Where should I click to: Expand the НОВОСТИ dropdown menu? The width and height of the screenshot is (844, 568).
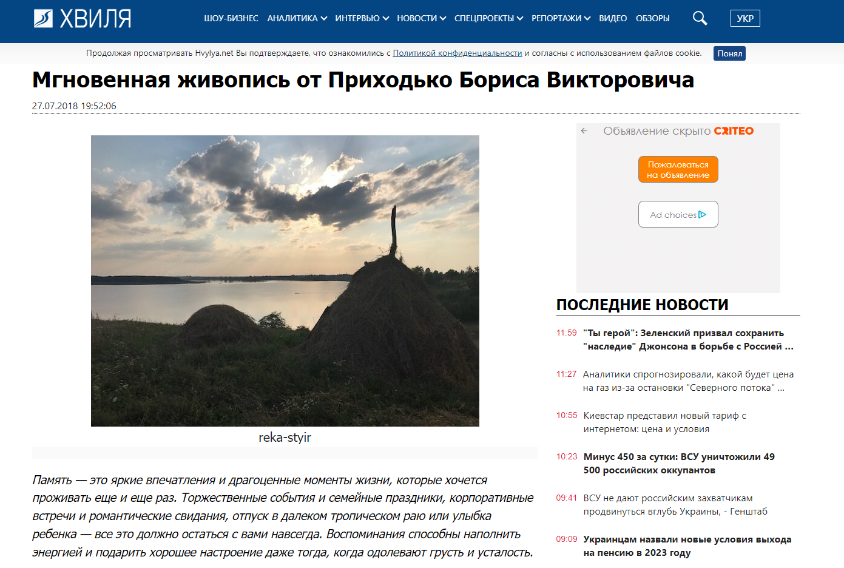[421, 18]
